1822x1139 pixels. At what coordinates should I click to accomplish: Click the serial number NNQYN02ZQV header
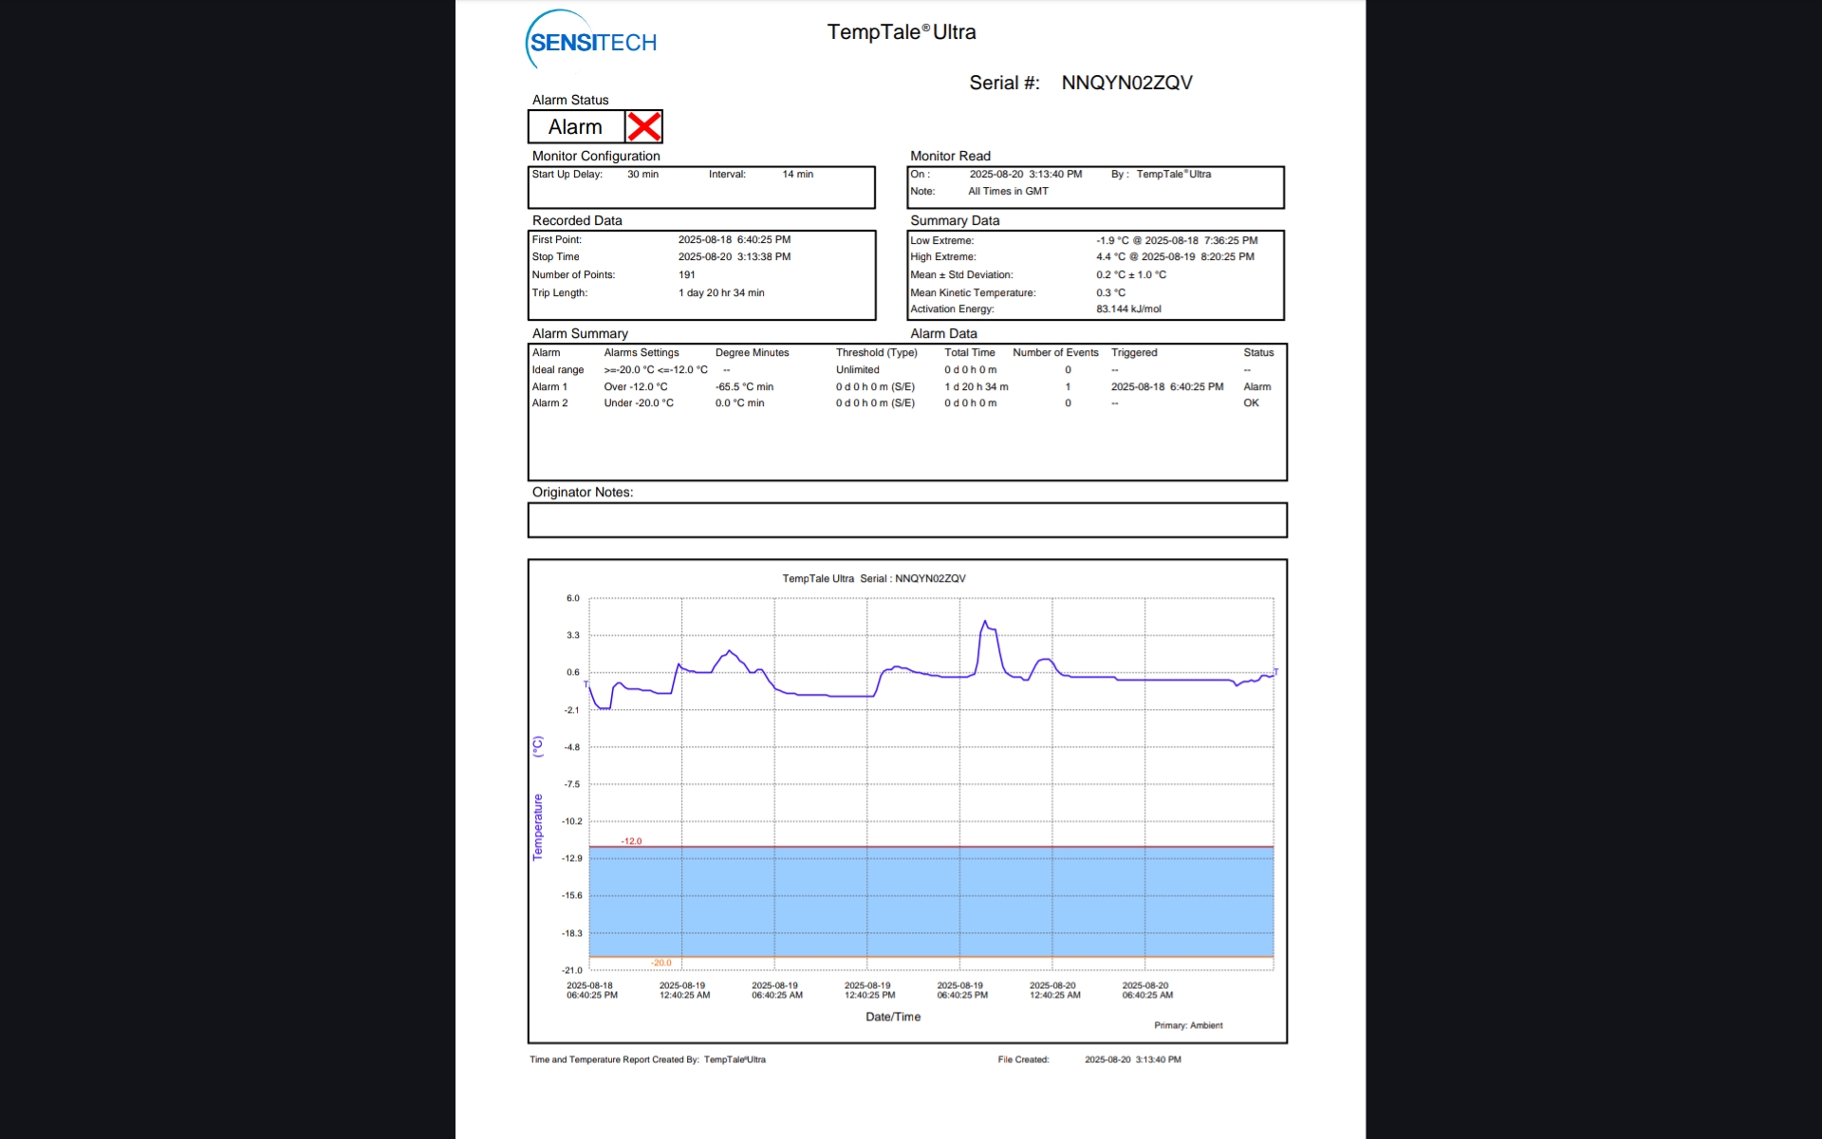(x=1126, y=83)
